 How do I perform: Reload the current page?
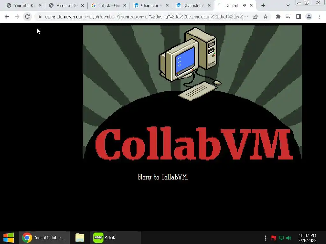pyautogui.click(x=27, y=17)
